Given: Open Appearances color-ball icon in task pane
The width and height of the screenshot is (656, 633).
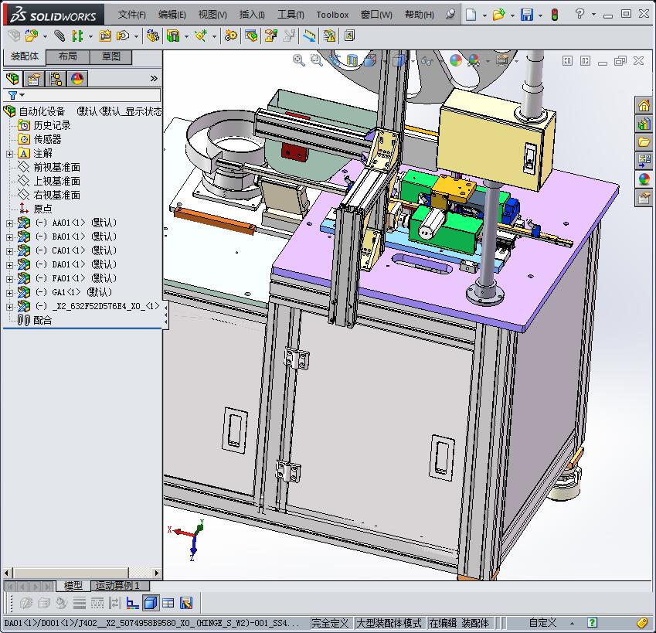Looking at the screenshot, I should point(644,179).
